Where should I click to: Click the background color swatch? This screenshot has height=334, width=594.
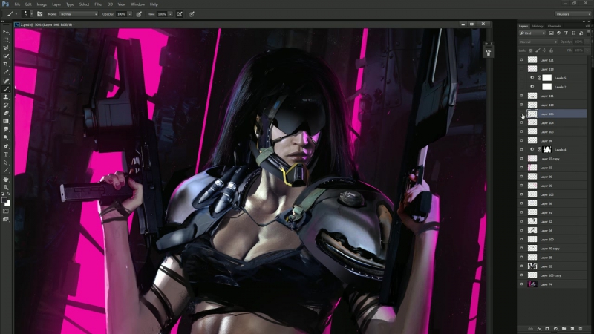tap(8, 203)
